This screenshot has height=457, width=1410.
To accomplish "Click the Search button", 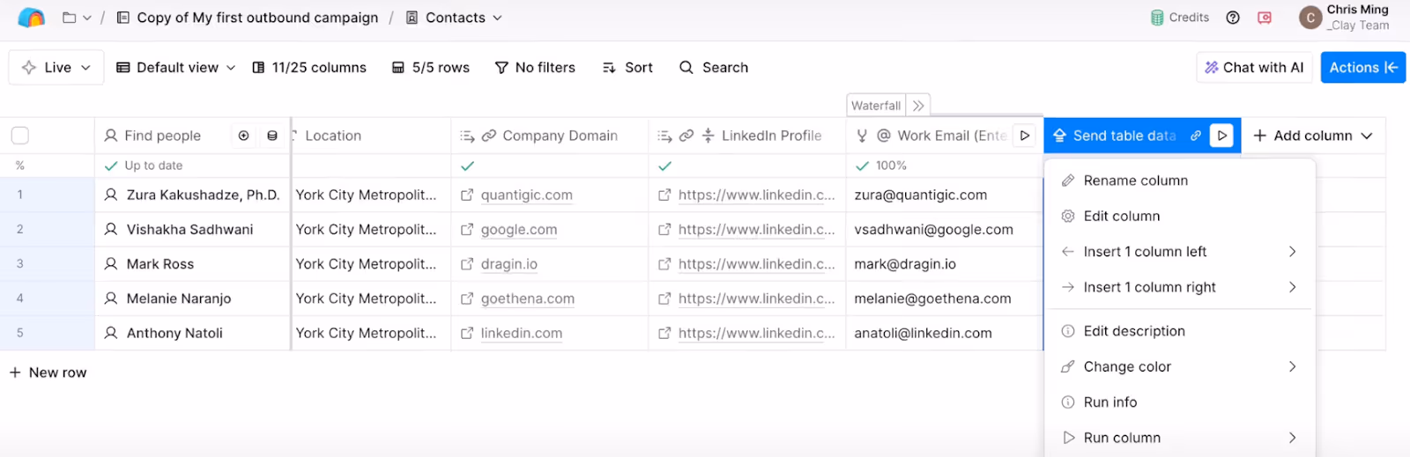I will point(714,68).
